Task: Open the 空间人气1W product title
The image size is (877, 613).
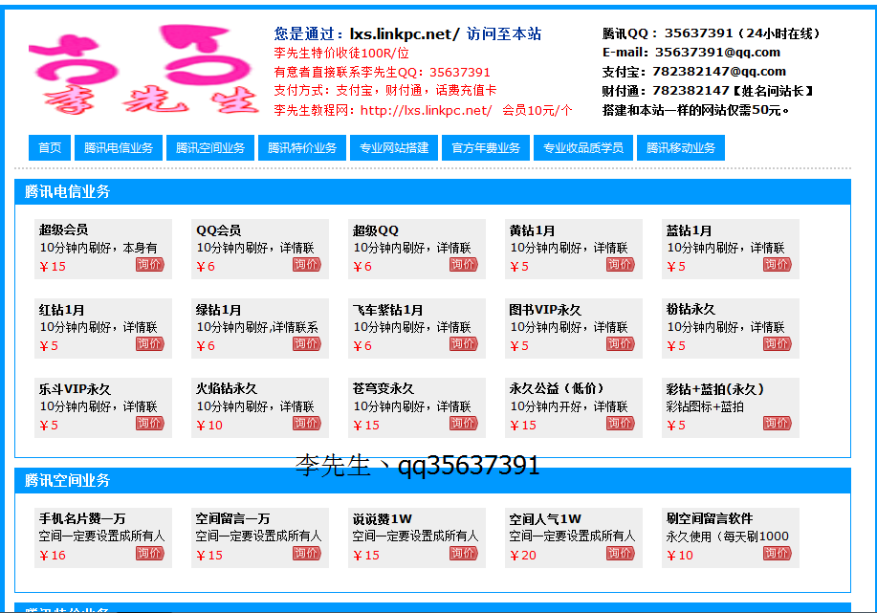Action: pyautogui.click(x=545, y=518)
